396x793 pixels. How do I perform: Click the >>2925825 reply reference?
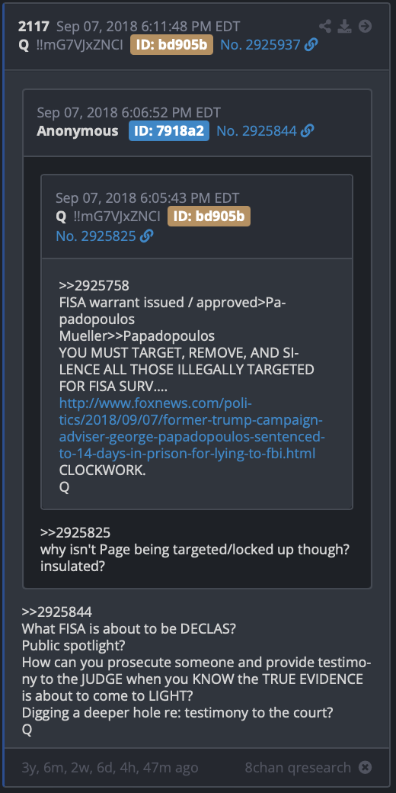[75, 532]
